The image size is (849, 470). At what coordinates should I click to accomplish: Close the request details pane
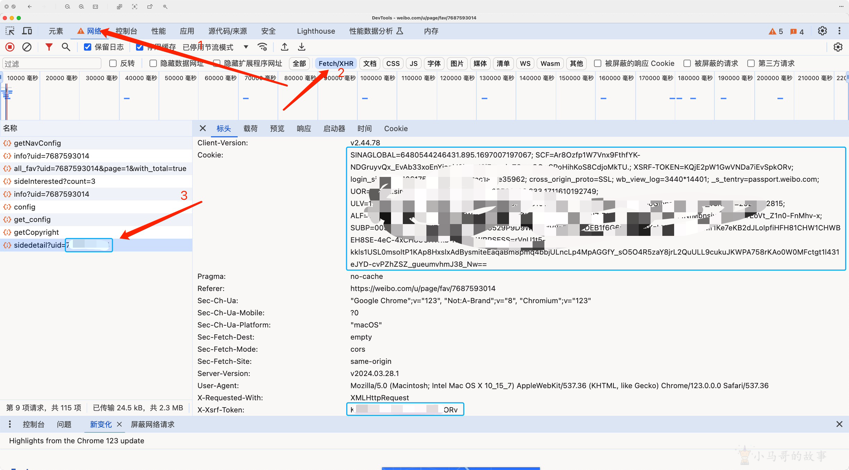click(x=203, y=128)
